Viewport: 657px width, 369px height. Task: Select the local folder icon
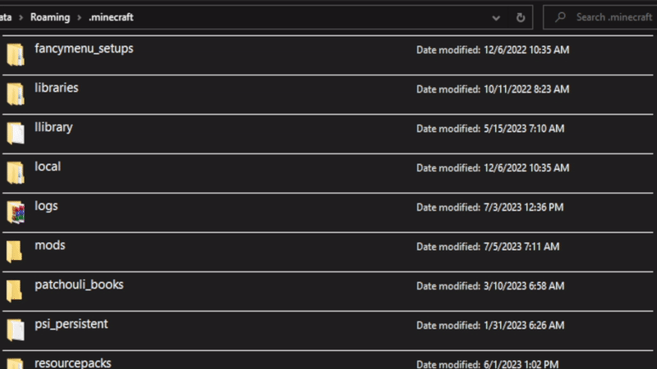point(15,173)
